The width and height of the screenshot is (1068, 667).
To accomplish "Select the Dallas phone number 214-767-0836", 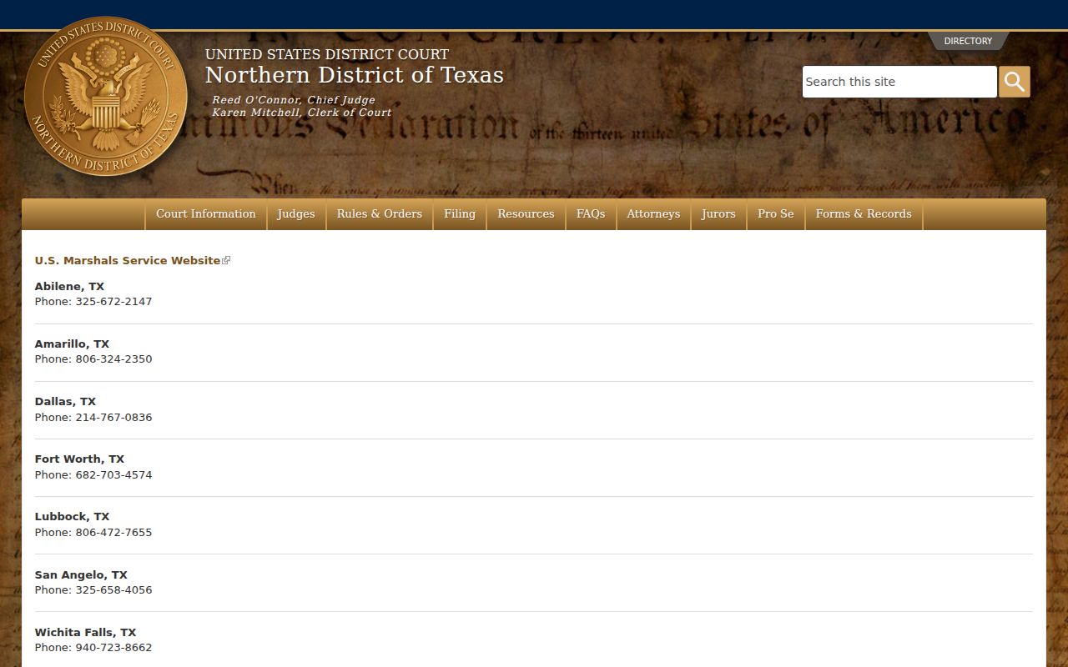I will click(x=113, y=418).
